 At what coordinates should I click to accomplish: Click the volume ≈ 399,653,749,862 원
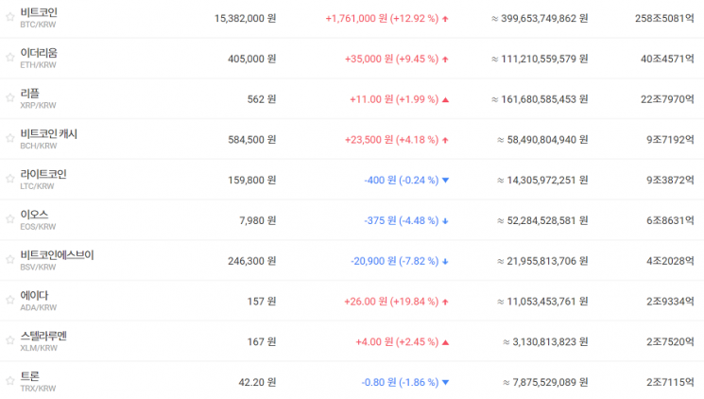pos(540,18)
